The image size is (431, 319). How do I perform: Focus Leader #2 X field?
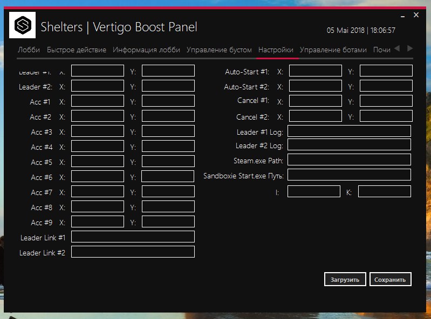(x=98, y=86)
